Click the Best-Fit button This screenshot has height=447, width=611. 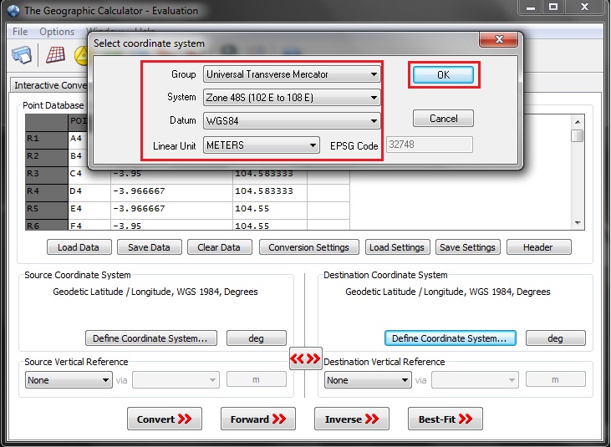point(445,419)
